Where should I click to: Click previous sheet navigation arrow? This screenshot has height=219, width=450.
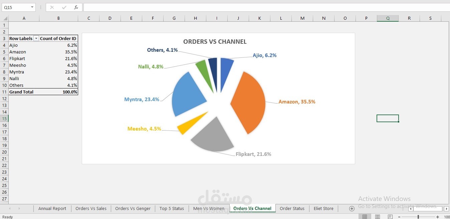10,209
